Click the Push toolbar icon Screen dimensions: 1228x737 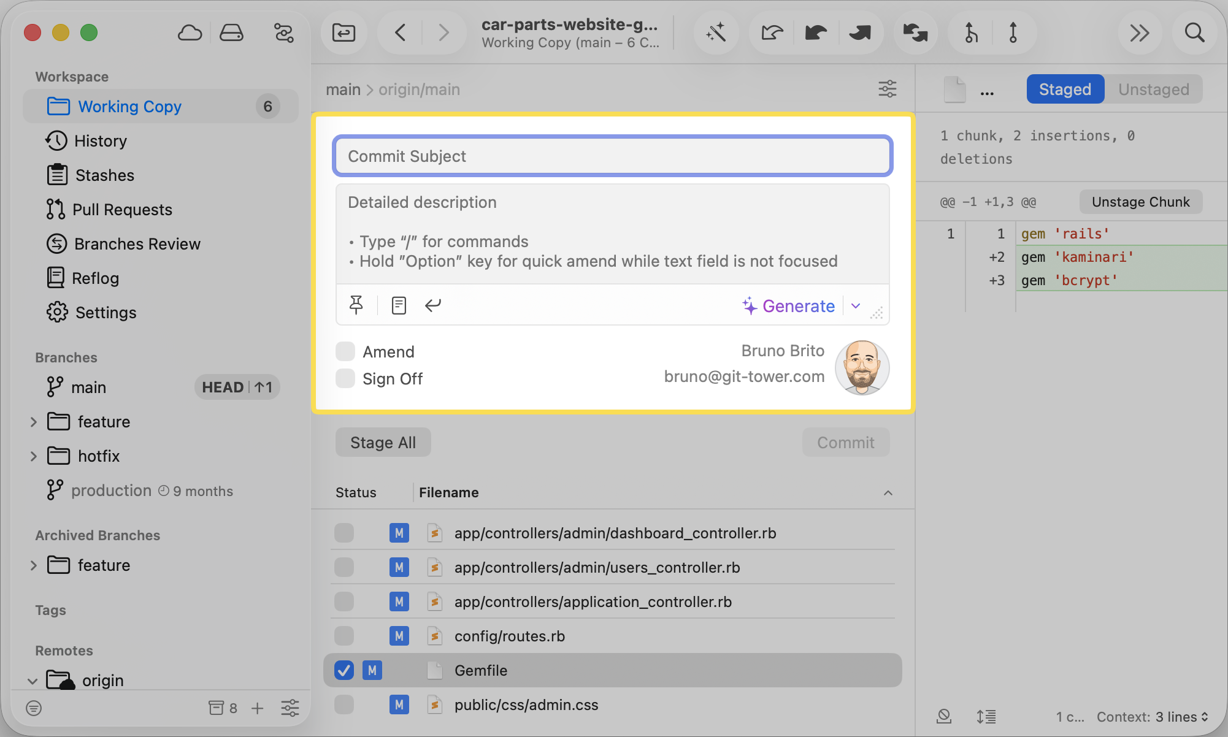click(861, 32)
